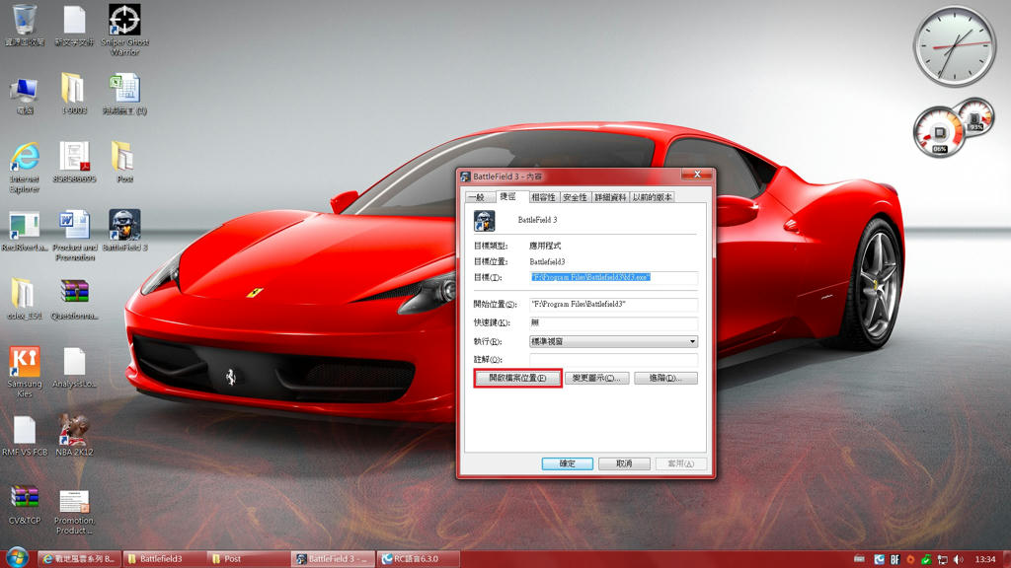1011x568 pixels.
Task: Open the Recycle Bin desktop icon
Action: [25, 26]
